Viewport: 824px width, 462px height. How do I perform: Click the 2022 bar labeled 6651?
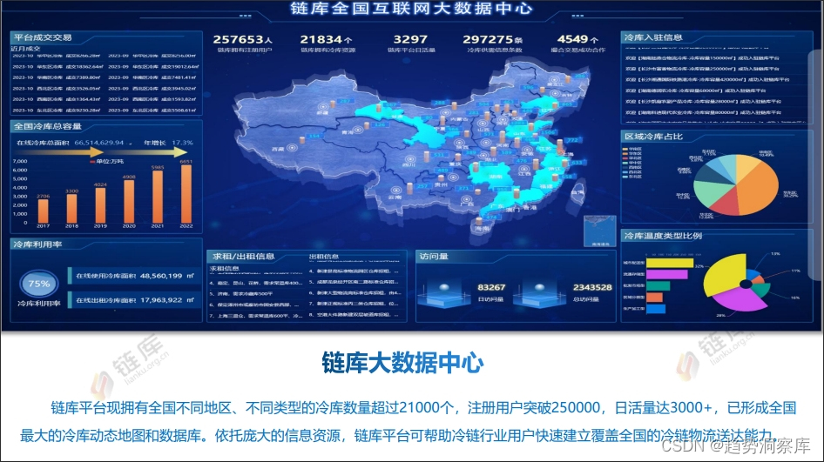click(x=186, y=194)
